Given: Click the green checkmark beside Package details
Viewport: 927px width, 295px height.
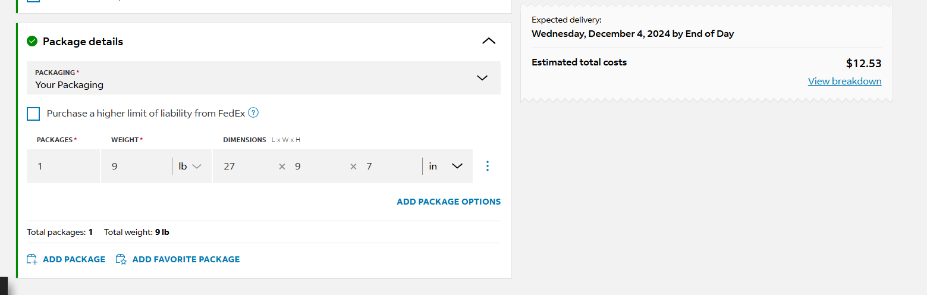Looking at the screenshot, I should click(x=32, y=42).
